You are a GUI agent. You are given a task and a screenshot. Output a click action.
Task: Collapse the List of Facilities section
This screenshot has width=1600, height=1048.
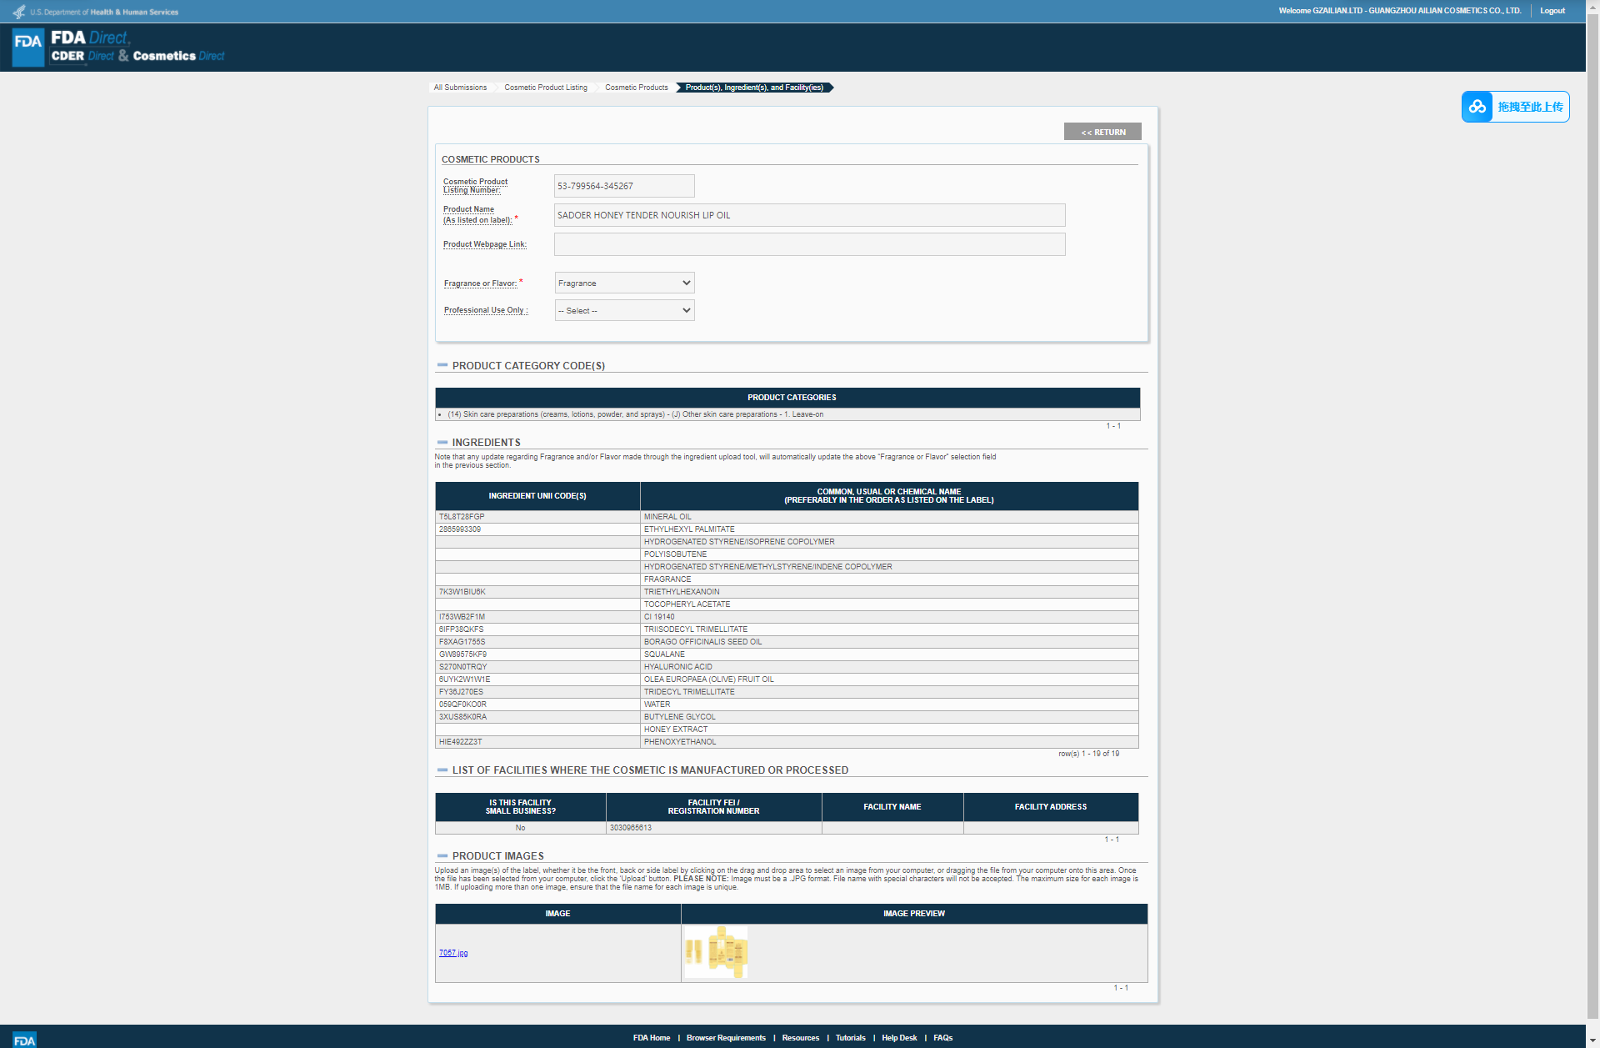coord(442,770)
